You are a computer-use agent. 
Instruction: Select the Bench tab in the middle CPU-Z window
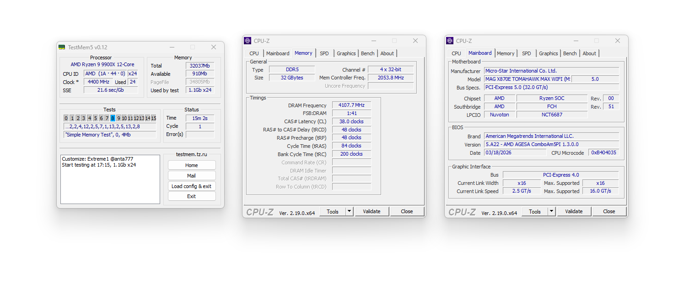click(367, 53)
